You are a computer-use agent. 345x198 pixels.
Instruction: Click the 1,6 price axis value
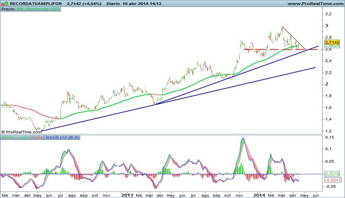click(328, 107)
